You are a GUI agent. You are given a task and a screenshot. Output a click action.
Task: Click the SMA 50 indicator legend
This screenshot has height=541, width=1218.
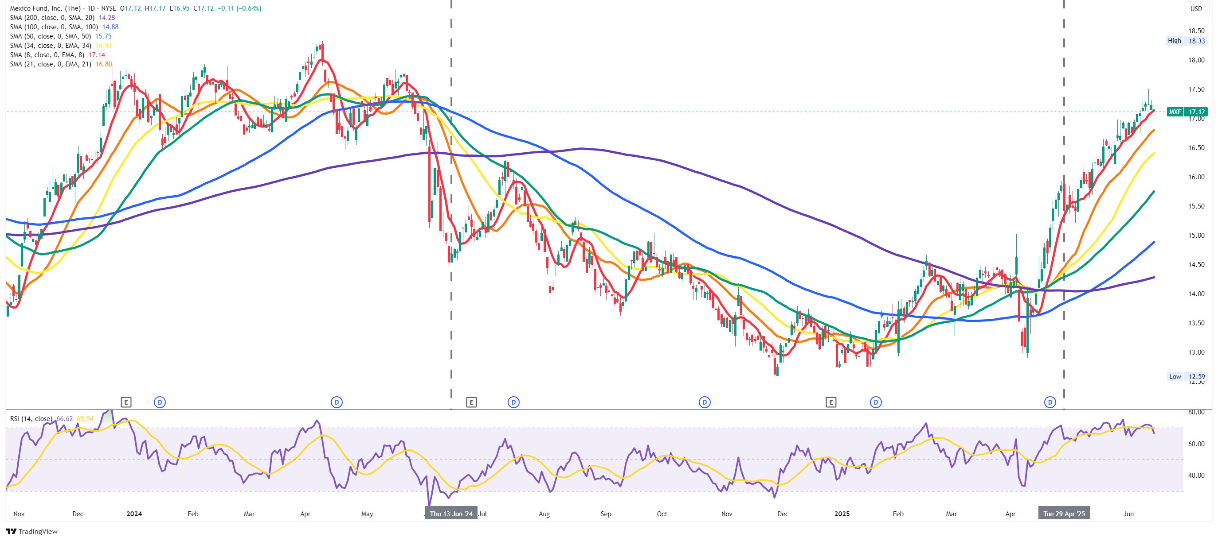coord(51,36)
